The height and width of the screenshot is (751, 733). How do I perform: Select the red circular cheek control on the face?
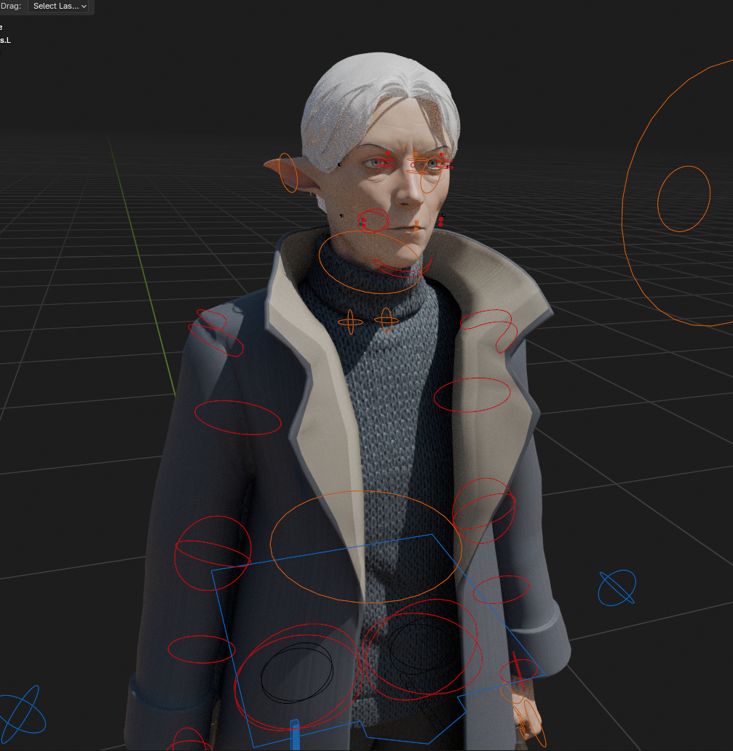click(x=373, y=220)
